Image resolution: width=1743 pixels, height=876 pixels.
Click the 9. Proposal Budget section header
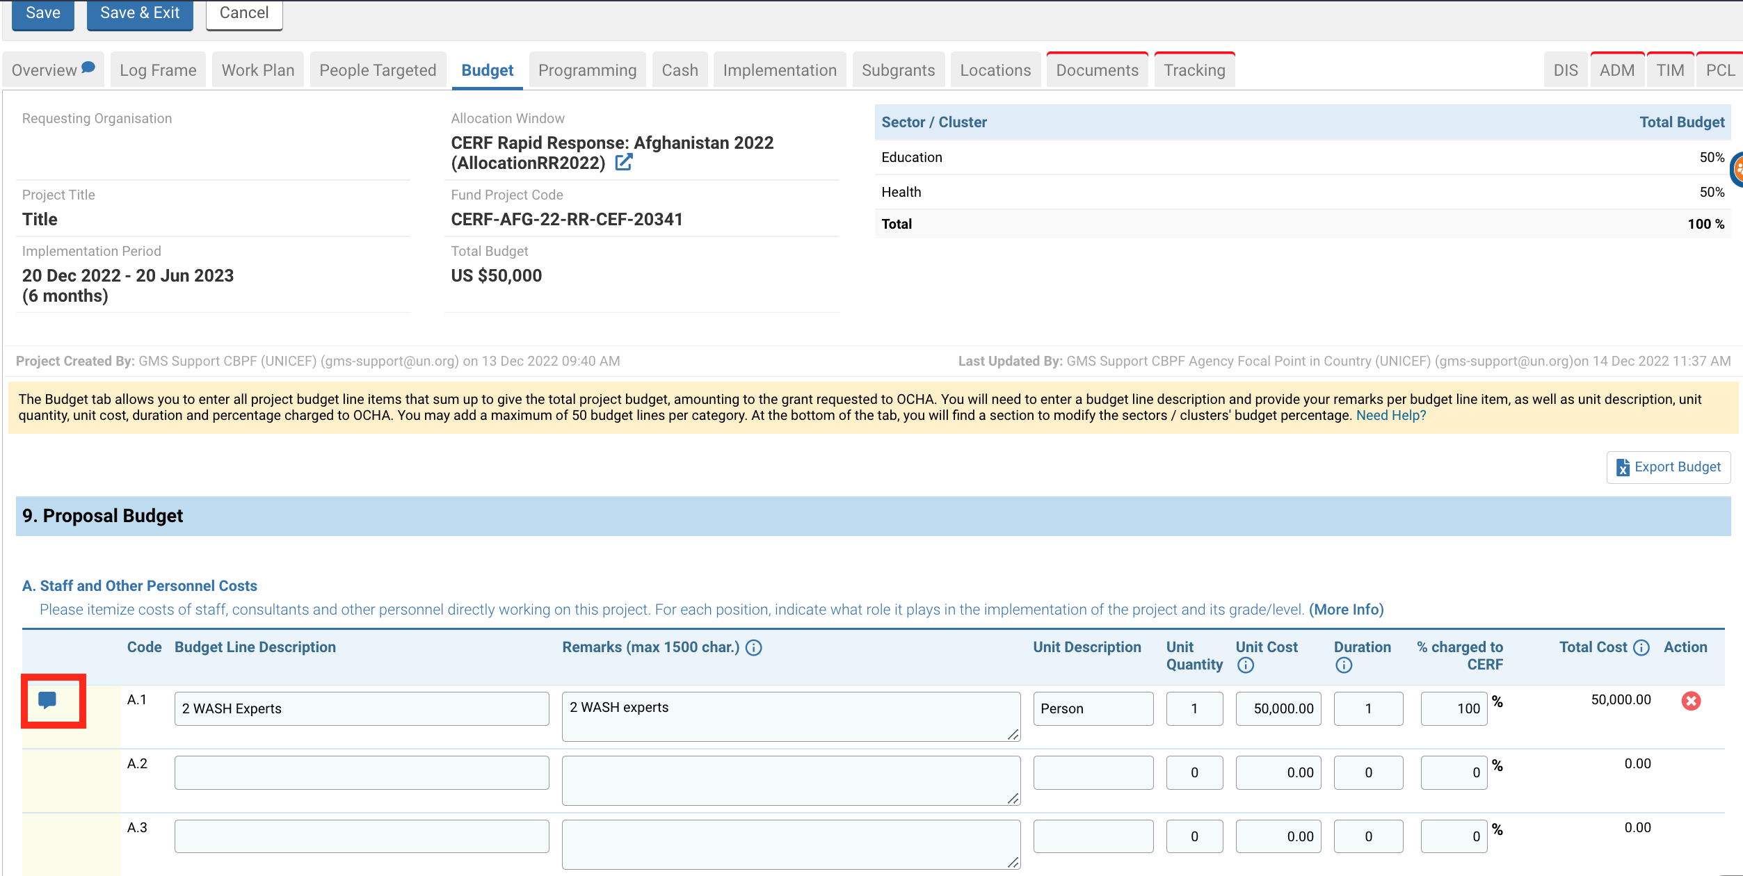point(873,516)
